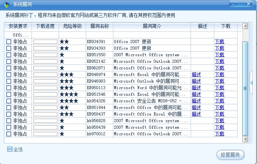Click the 下载进度 column header
Viewport: 257px width, 164px height.
[x=45, y=26]
